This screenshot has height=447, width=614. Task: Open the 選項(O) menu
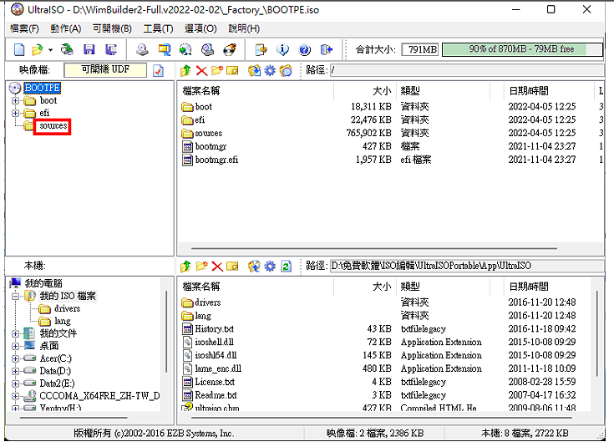(x=200, y=28)
